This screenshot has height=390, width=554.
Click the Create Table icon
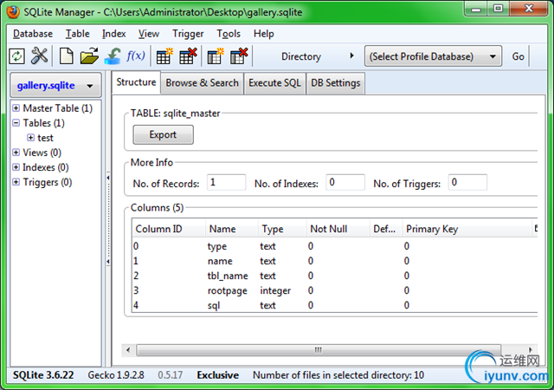click(x=164, y=56)
